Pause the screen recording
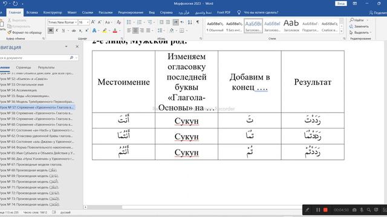Image resolution: width=387 pixels, height=217 pixels. click(x=318, y=210)
